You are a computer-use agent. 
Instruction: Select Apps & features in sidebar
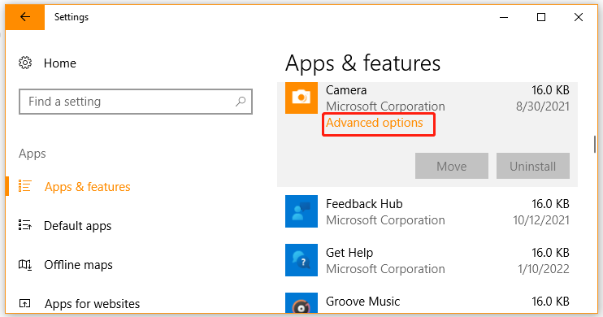tap(88, 187)
